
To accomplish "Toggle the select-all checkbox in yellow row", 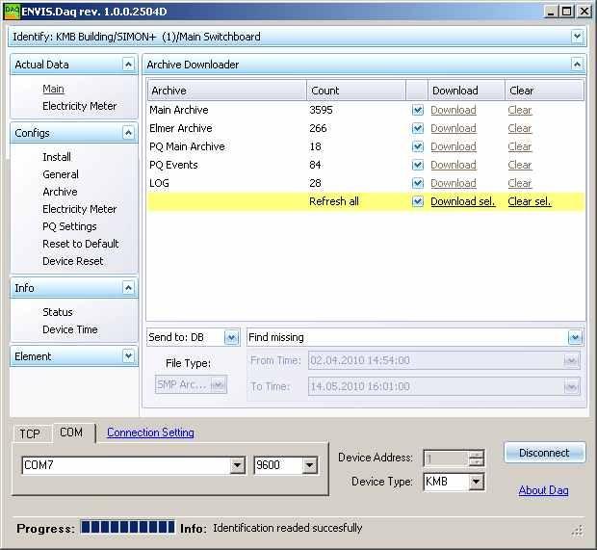I will coord(418,201).
